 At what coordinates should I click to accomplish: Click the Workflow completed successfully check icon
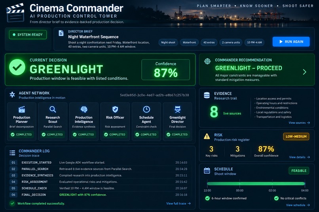12,203
